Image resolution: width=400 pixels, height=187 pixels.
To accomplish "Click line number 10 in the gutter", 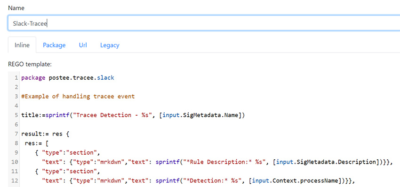I will click(x=15, y=162).
